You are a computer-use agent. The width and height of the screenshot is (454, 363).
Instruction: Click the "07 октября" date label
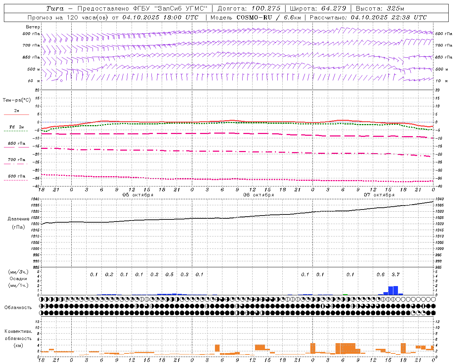point(379,195)
